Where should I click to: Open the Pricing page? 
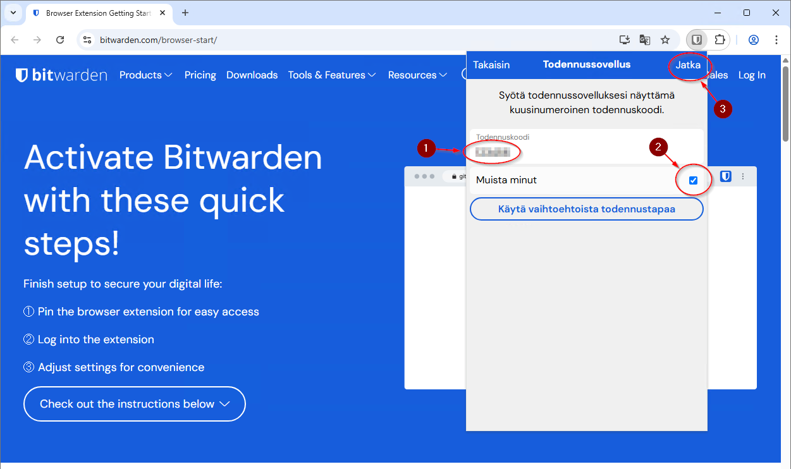tap(200, 75)
